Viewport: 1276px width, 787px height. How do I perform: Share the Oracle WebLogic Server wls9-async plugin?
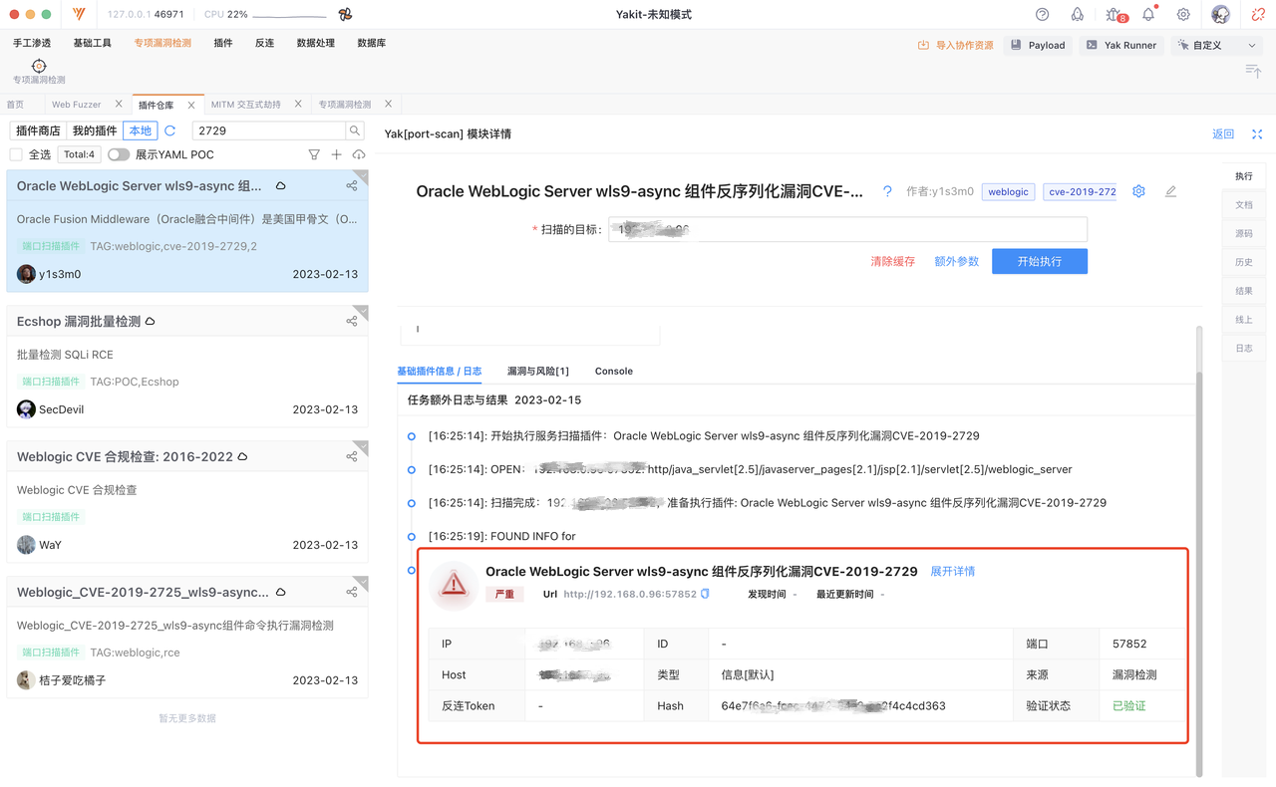click(x=352, y=185)
